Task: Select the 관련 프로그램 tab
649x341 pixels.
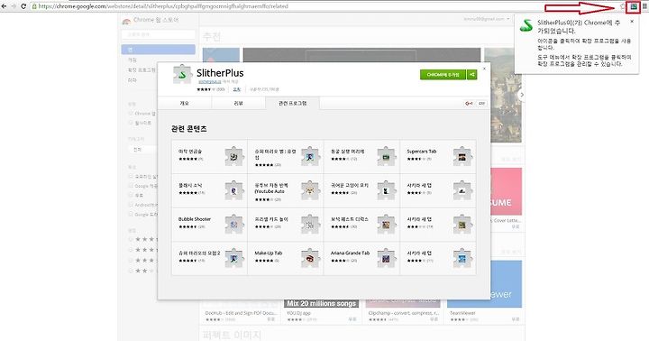Action: click(293, 103)
